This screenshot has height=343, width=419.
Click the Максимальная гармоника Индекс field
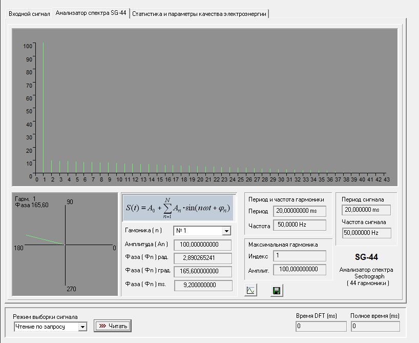click(299, 255)
